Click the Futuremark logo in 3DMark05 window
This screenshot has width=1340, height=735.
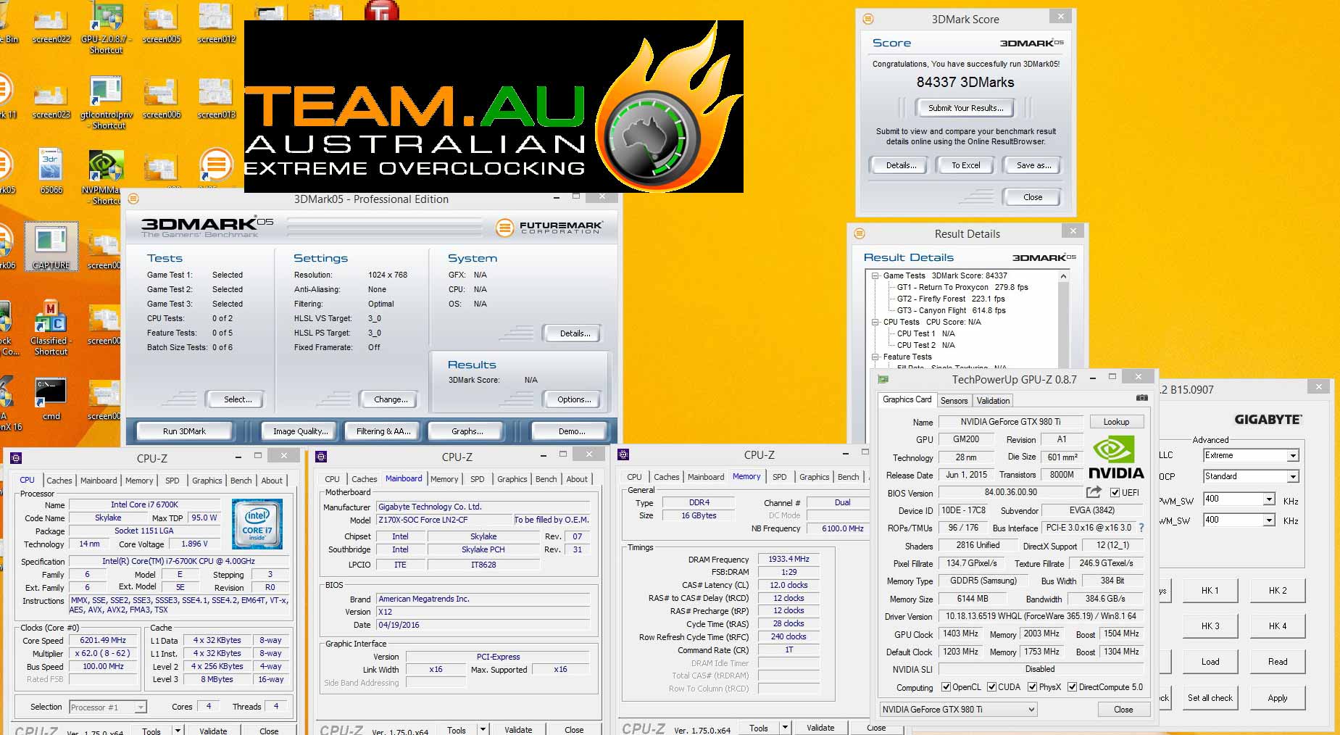click(x=549, y=228)
